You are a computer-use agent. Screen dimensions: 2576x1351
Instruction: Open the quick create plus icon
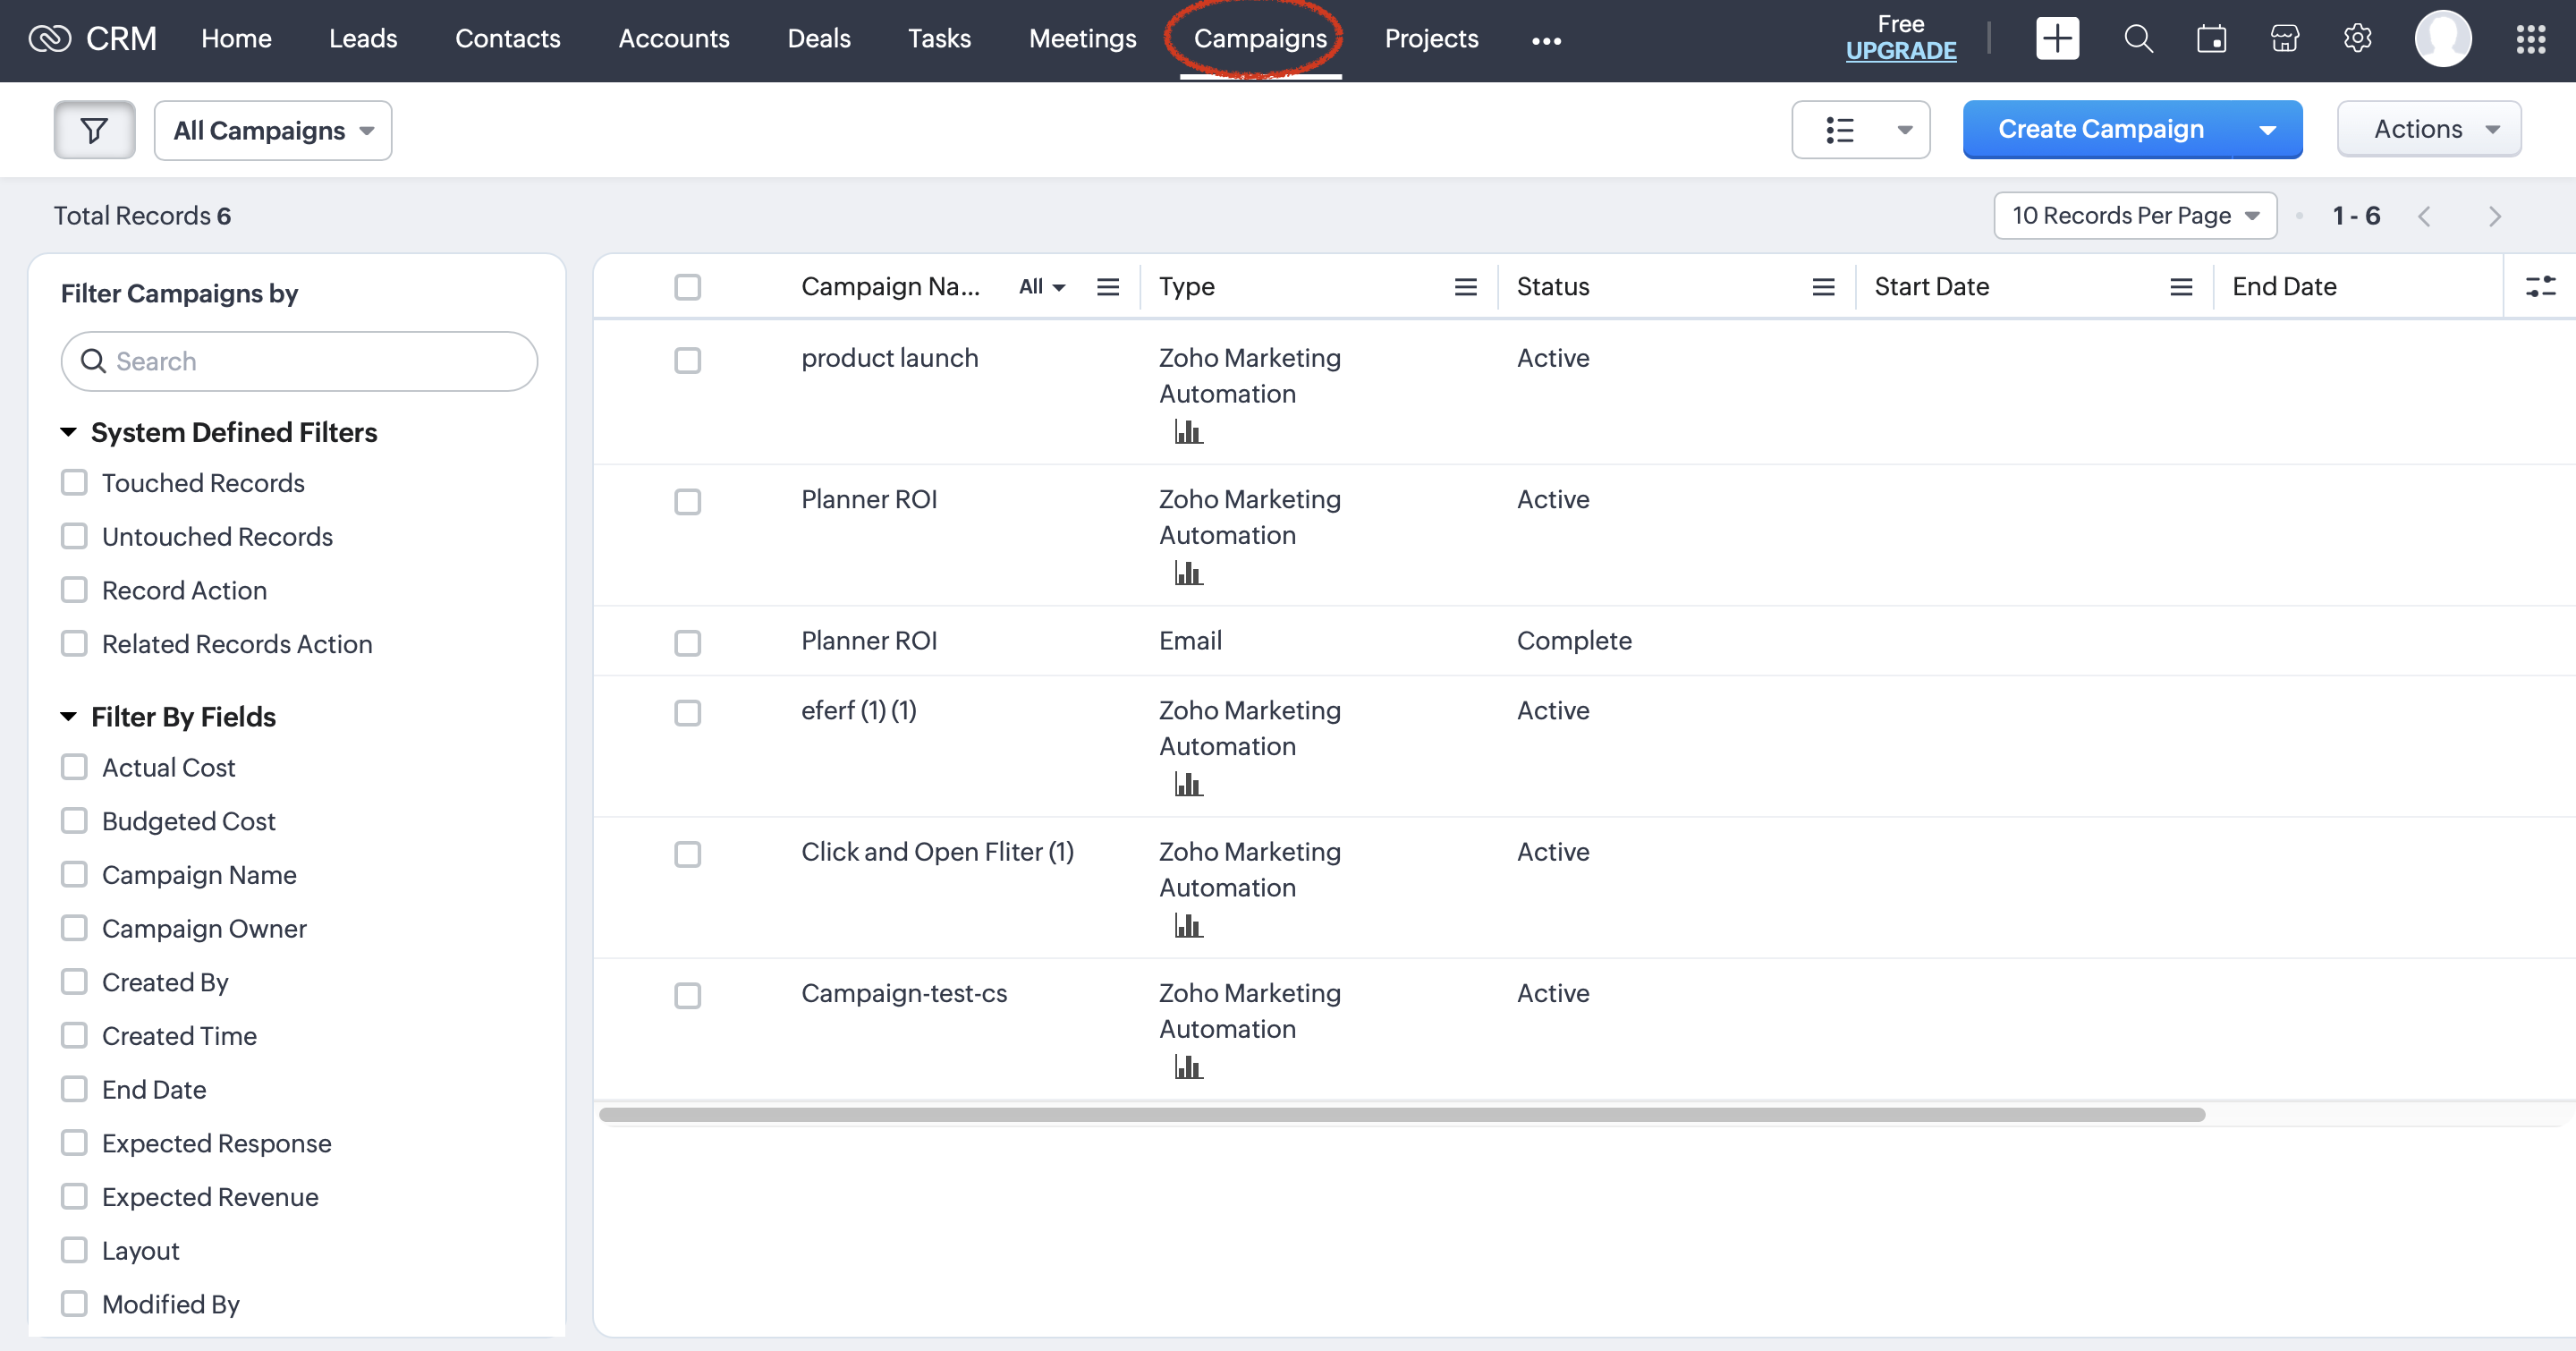point(2057,39)
